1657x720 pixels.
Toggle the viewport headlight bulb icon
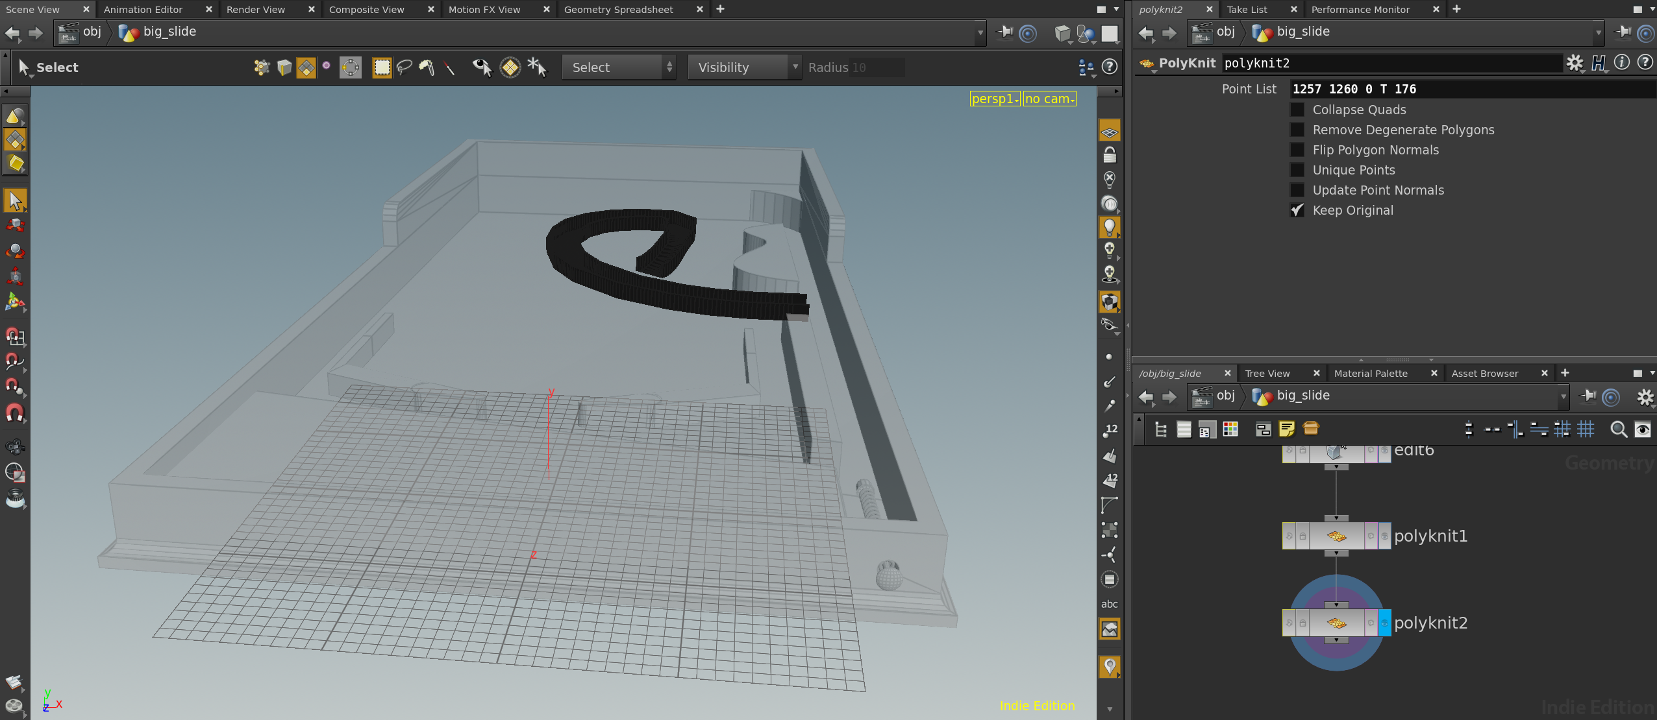1110,228
